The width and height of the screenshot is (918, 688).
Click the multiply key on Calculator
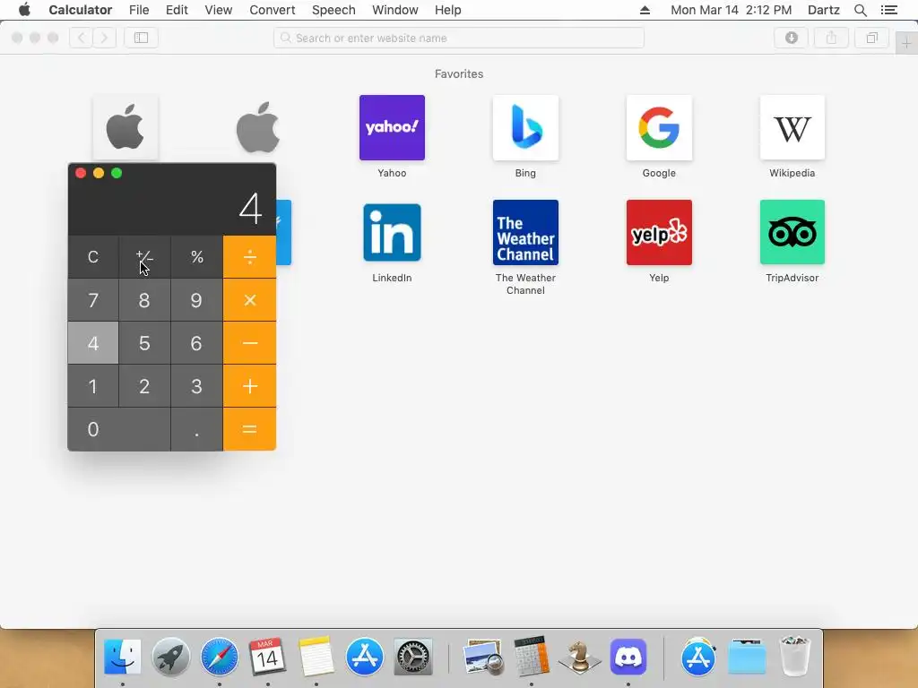coord(249,300)
